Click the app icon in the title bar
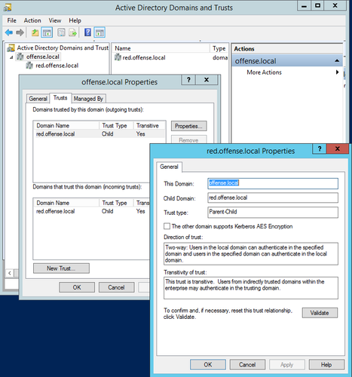 point(8,8)
